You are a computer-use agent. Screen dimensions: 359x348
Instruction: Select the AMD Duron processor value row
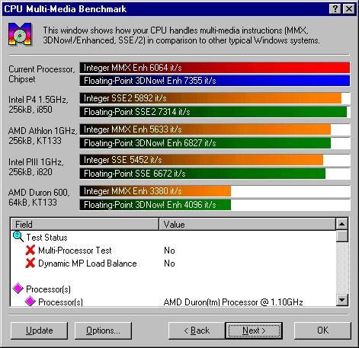[173, 302]
